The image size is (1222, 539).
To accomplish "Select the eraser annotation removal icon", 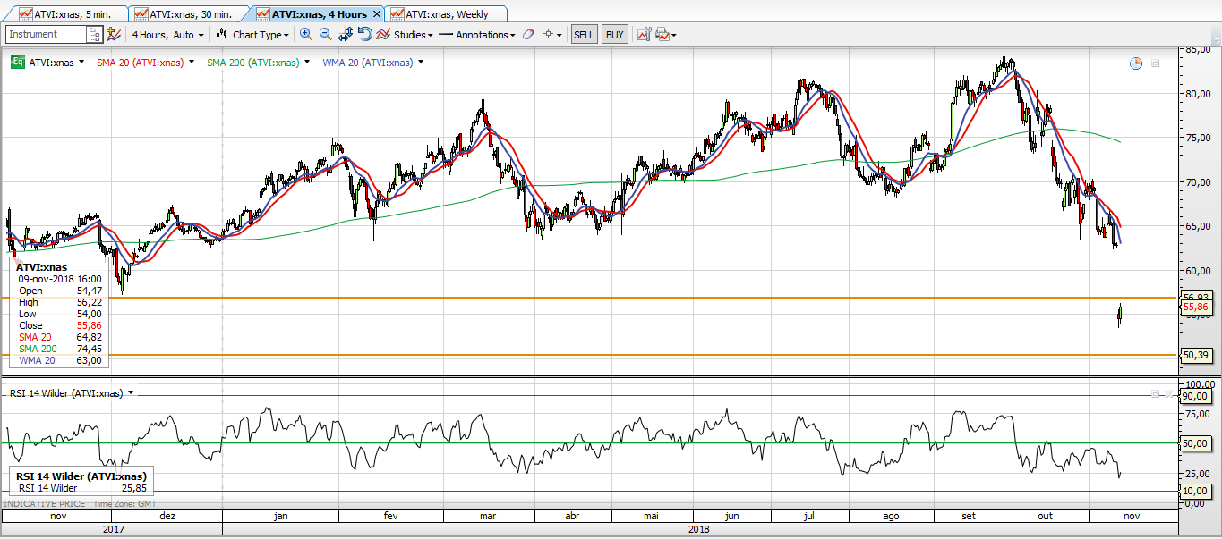I will point(527,34).
